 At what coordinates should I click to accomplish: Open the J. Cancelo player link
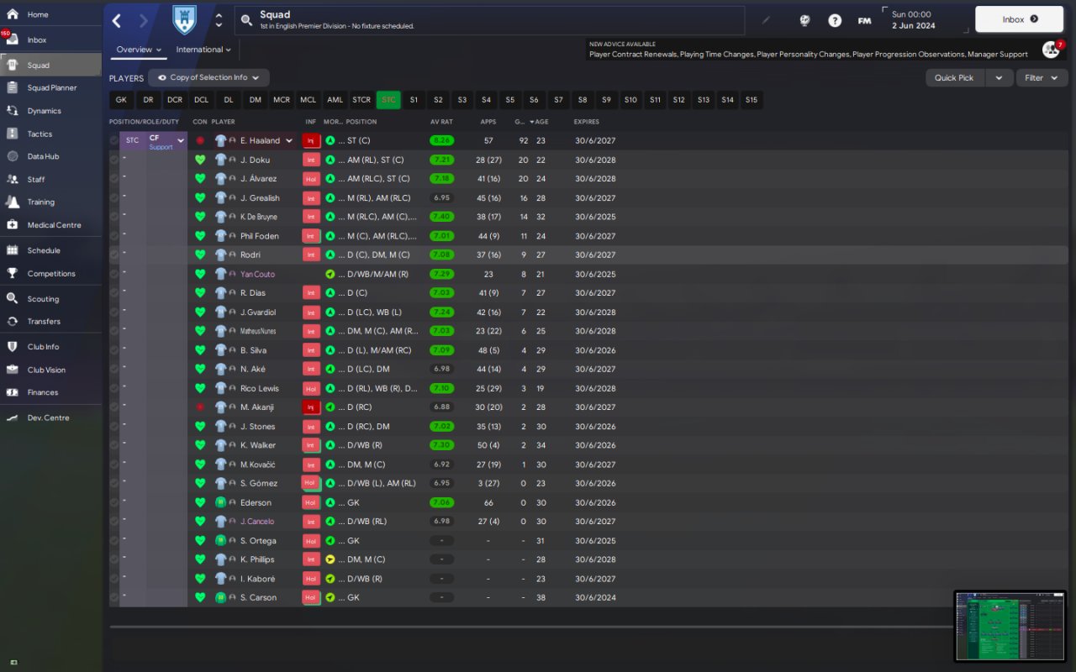[x=257, y=522]
